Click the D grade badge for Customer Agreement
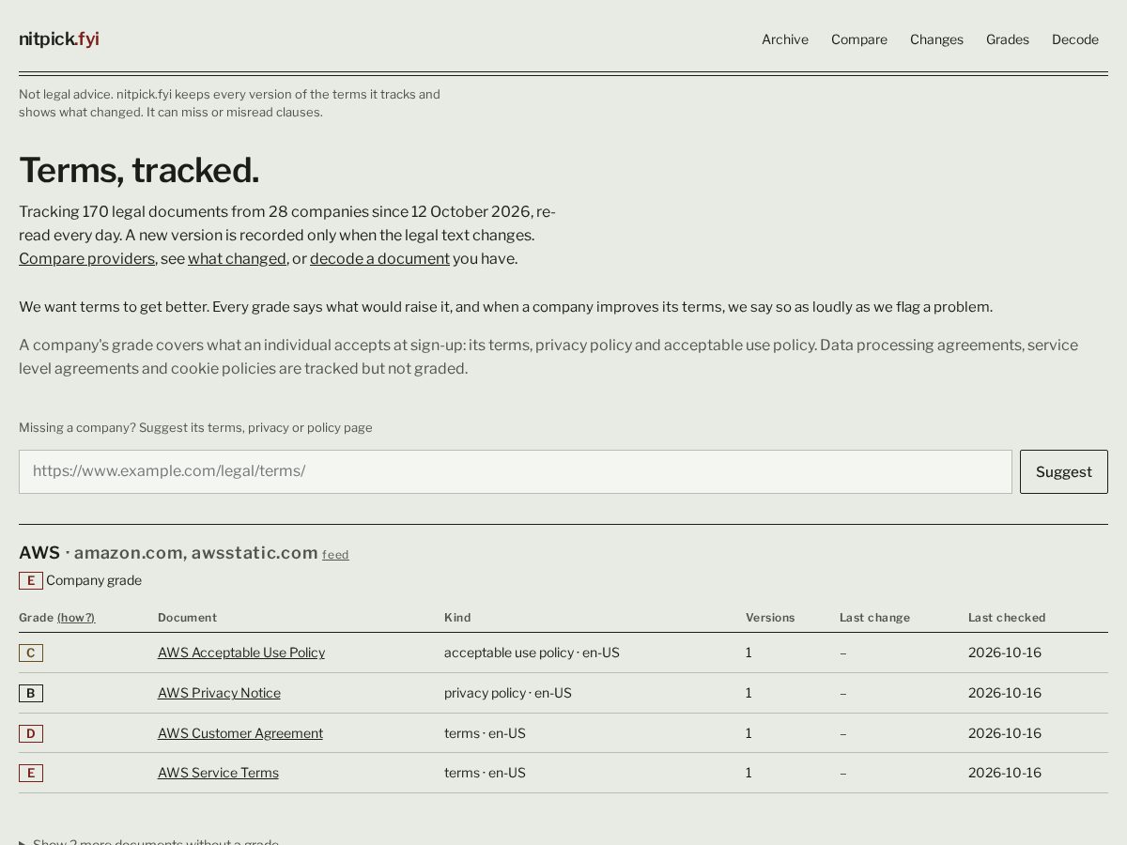 click(x=31, y=733)
